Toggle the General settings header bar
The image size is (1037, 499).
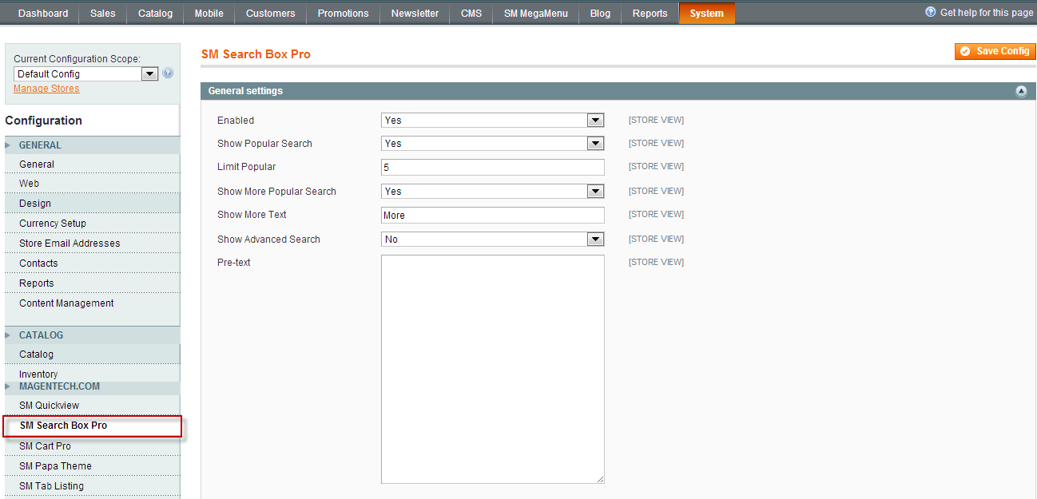click(x=618, y=91)
